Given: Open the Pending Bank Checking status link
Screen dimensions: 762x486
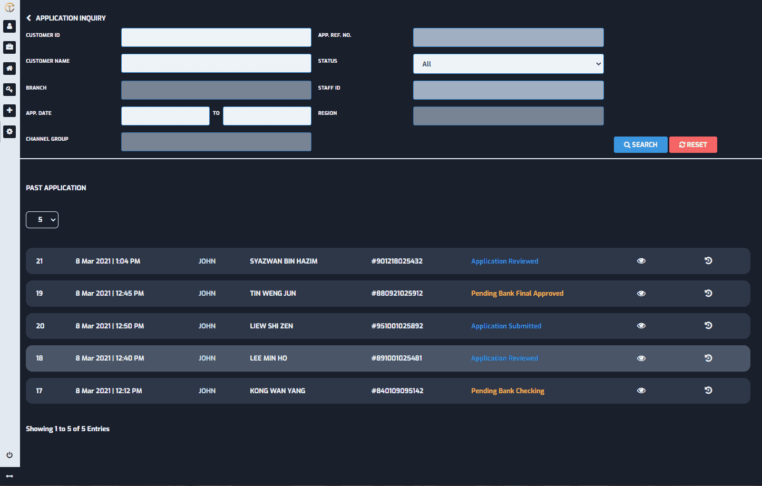Looking at the screenshot, I should [x=507, y=391].
